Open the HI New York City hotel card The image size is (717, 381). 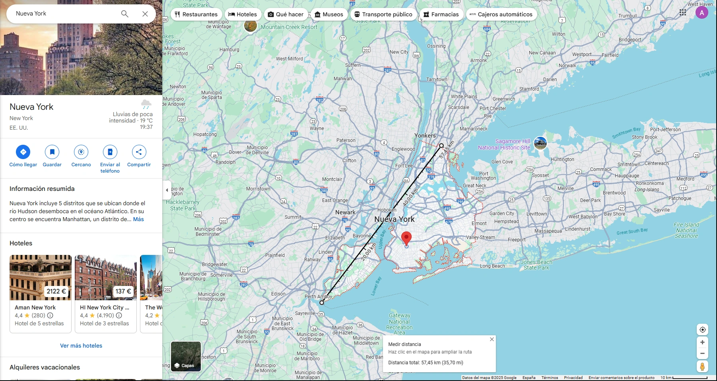[106, 294]
